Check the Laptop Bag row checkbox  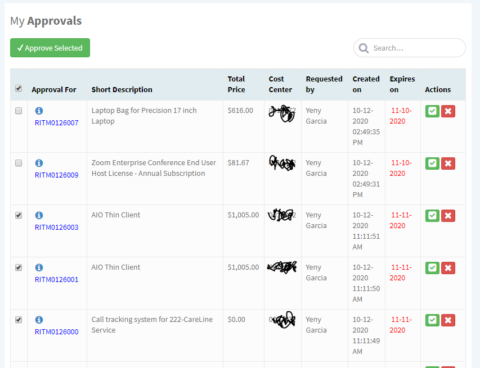pos(19,111)
